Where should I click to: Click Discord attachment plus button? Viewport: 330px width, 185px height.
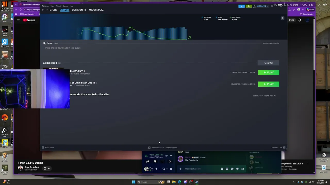pos(180,169)
